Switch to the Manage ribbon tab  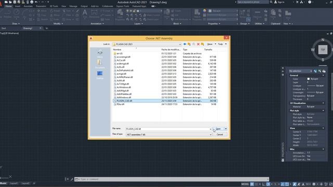(73, 6)
